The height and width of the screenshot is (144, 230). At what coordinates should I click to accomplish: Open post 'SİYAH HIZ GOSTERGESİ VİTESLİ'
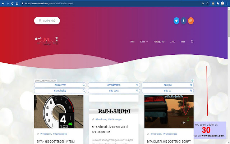pyautogui.click(x=56, y=141)
